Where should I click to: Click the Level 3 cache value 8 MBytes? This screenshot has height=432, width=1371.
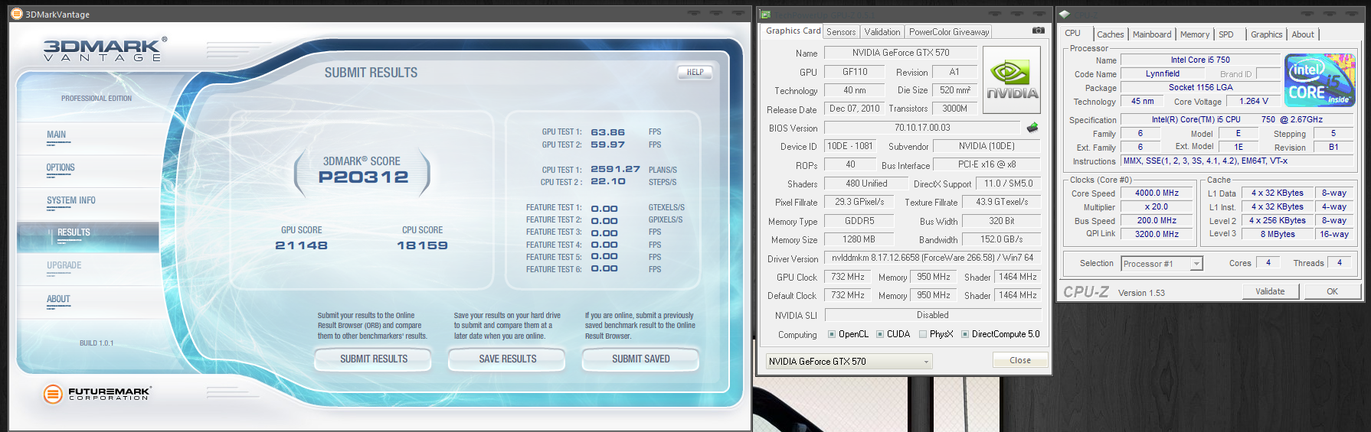coord(1278,234)
